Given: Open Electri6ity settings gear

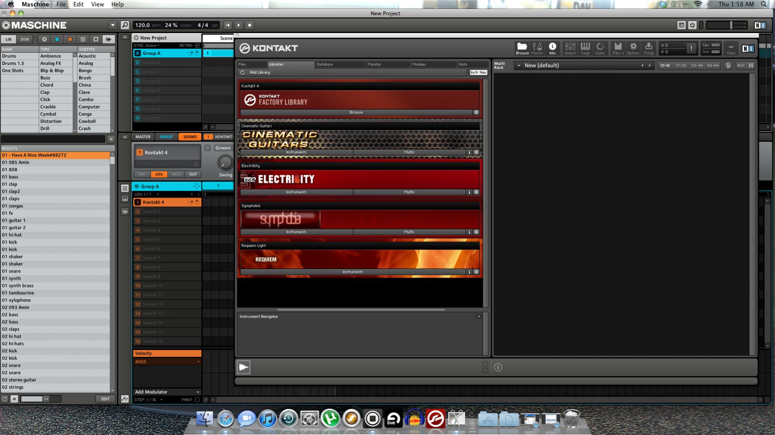Looking at the screenshot, I should coord(476,192).
